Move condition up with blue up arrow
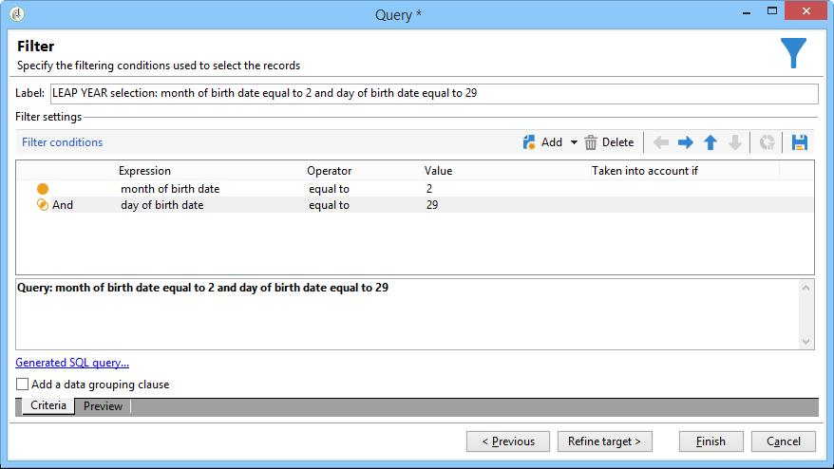The height and width of the screenshot is (469, 834). point(710,142)
